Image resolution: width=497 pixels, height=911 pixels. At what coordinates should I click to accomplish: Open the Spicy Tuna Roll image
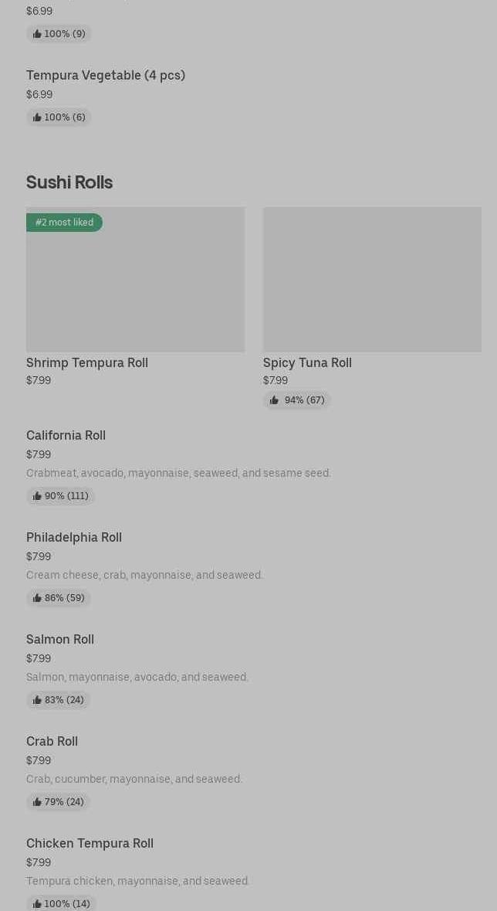click(x=372, y=279)
